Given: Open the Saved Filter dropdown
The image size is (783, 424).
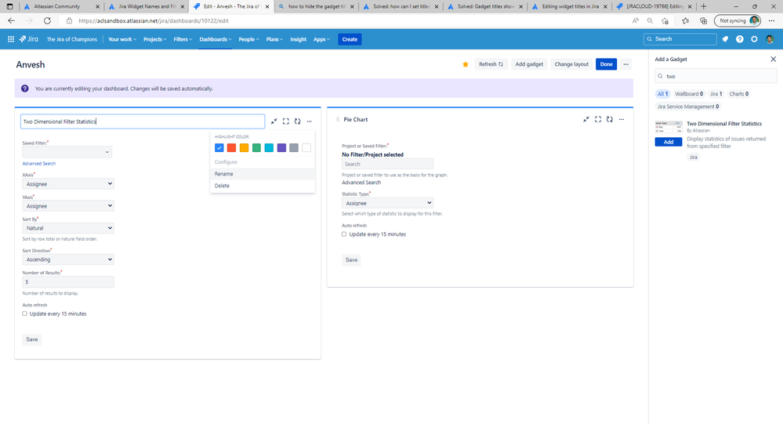Looking at the screenshot, I should point(67,152).
